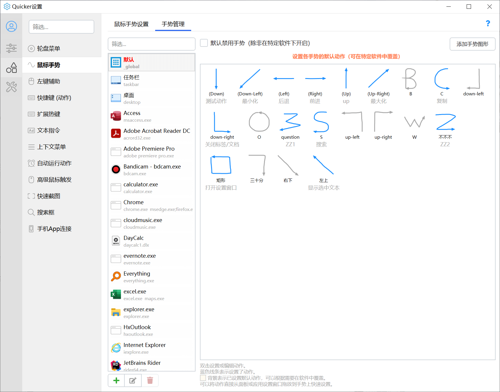Select the (Down-Left) 最小化 gesture

[x=250, y=86]
